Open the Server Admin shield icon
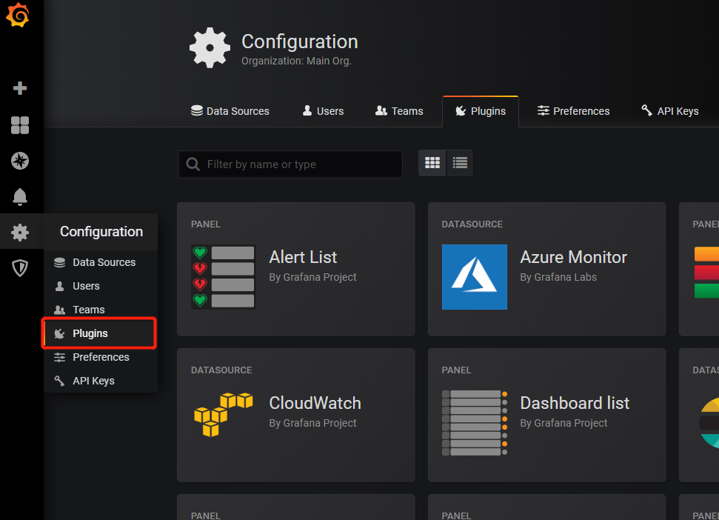This screenshot has width=719, height=520. click(x=20, y=268)
